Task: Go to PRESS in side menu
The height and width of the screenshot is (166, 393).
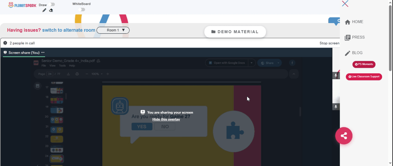Action: click(358, 37)
